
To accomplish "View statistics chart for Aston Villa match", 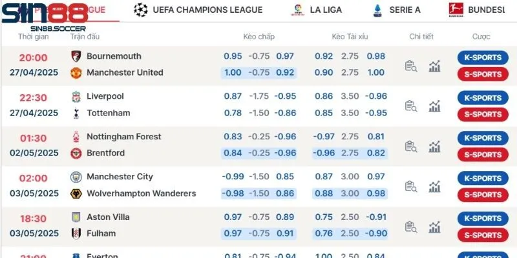I will (434, 226).
